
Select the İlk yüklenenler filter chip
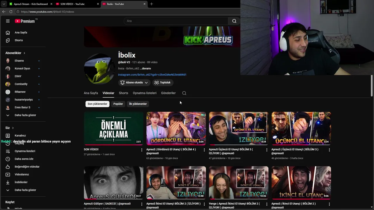tap(138, 104)
